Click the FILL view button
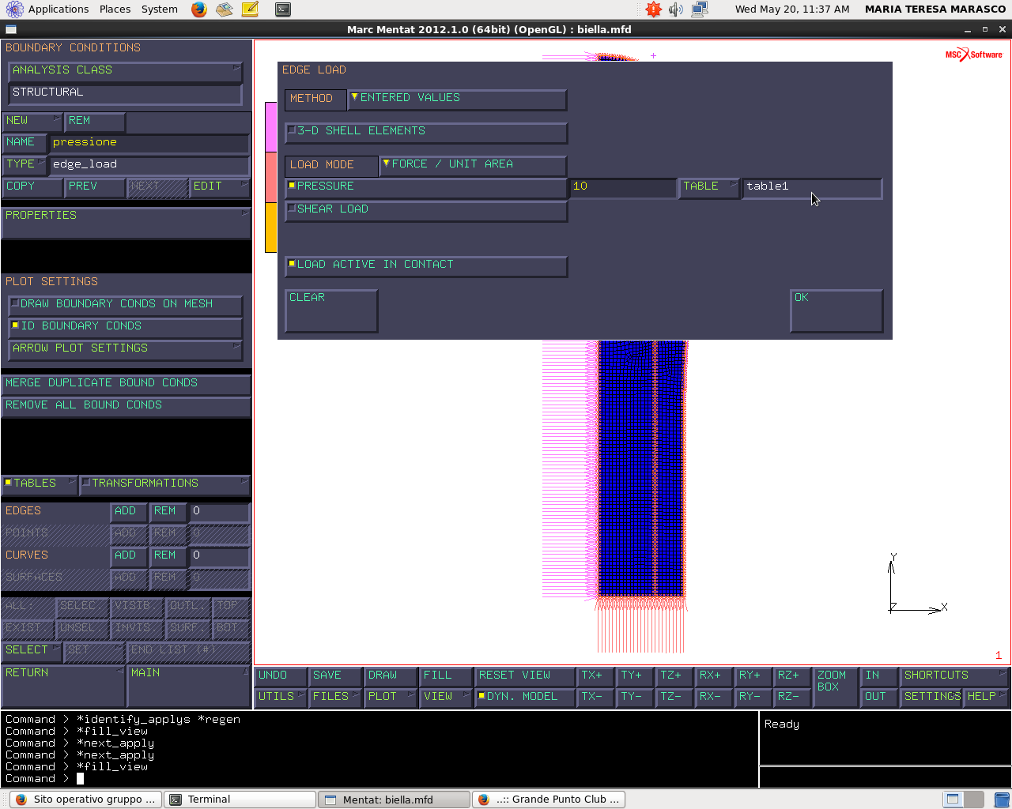1012x809 pixels. 446,675
